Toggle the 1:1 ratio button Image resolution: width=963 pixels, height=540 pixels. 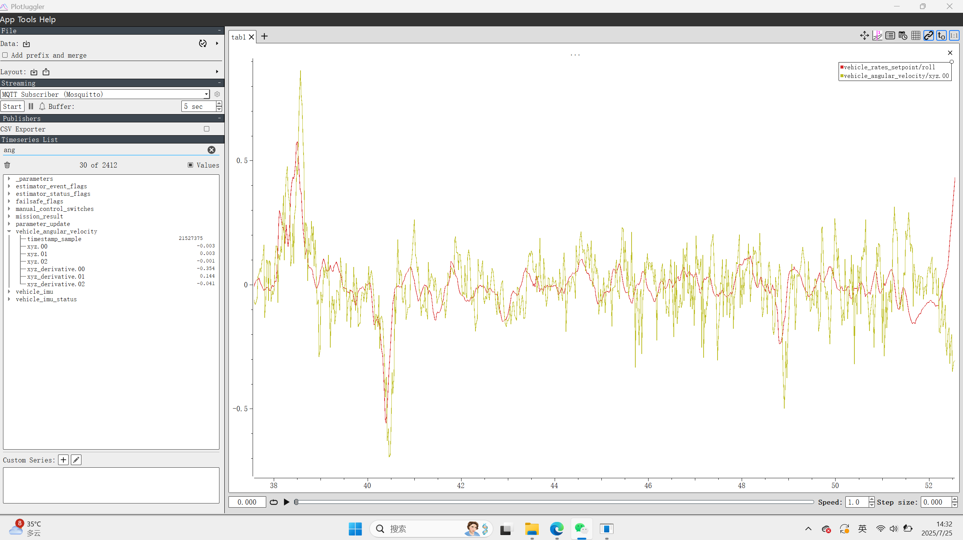[x=954, y=36]
